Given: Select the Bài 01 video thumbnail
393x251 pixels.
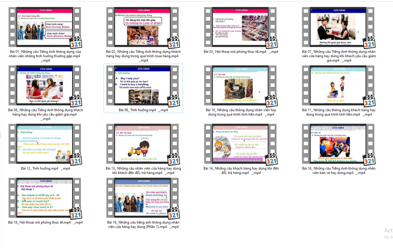Looking at the screenshot, I should (45, 27).
